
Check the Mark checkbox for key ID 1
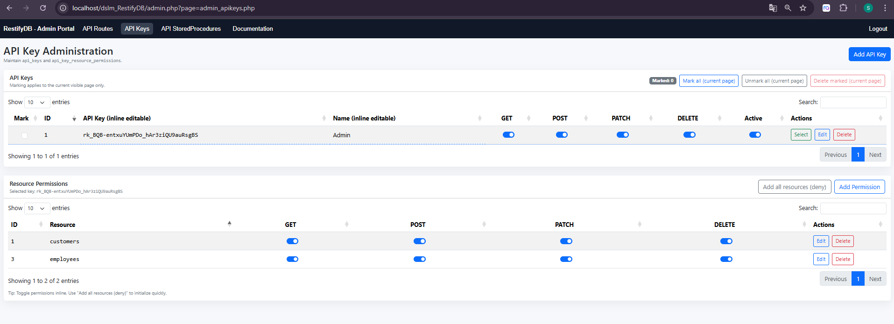point(24,135)
